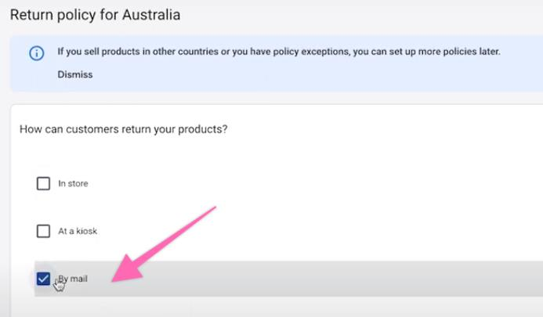
Task: Click the empty square beside In store
Action: [x=43, y=184]
